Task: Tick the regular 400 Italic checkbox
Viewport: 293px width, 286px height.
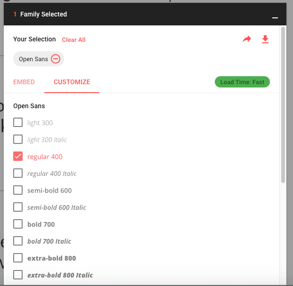Action: tap(18, 173)
